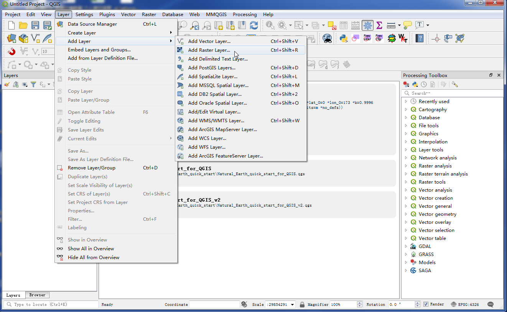Click the New Project blank page icon
The image size is (507, 312).
pos(12,26)
